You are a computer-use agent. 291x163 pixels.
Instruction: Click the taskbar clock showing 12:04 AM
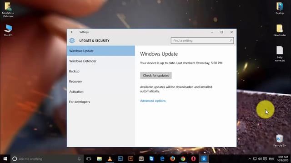[282, 159]
